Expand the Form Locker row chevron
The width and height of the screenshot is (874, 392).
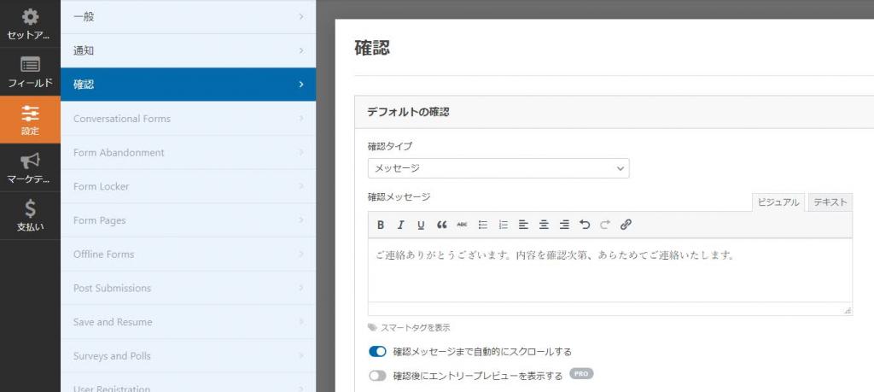click(301, 186)
